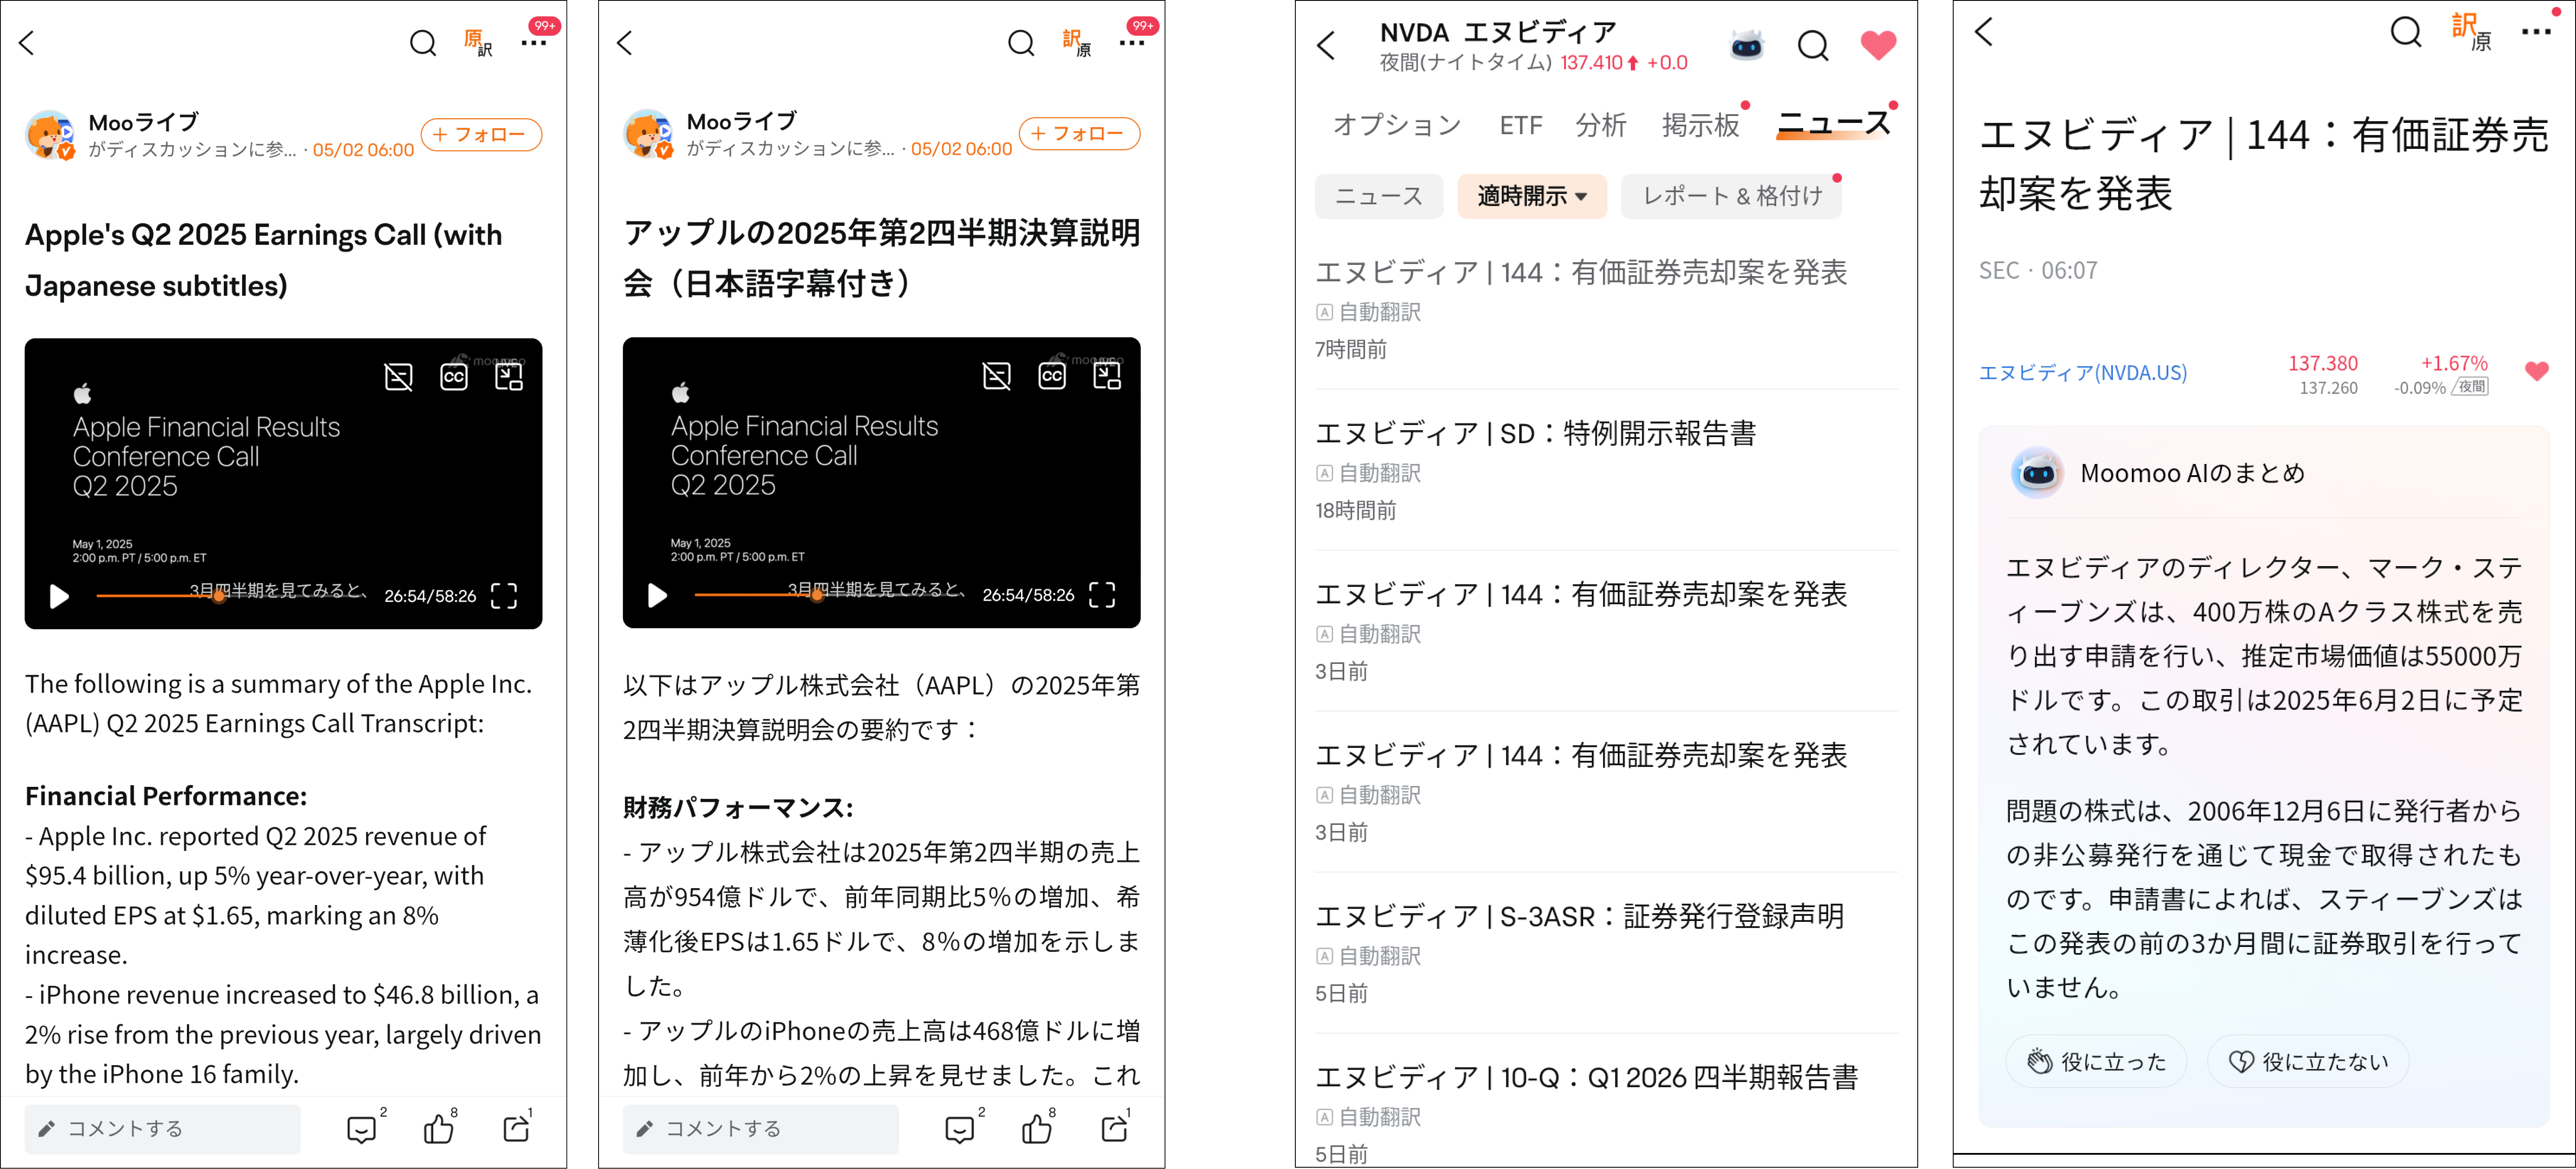Screen dimensions: 2576x1169
Task: Open more options in English Apple article screen
Action: (x=534, y=43)
